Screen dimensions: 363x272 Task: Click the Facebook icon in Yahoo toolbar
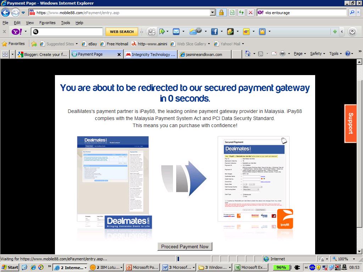pos(214,32)
